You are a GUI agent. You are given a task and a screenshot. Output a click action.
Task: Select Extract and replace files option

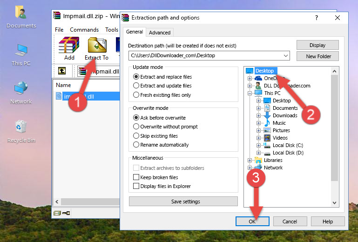pyautogui.click(x=162, y=77)
